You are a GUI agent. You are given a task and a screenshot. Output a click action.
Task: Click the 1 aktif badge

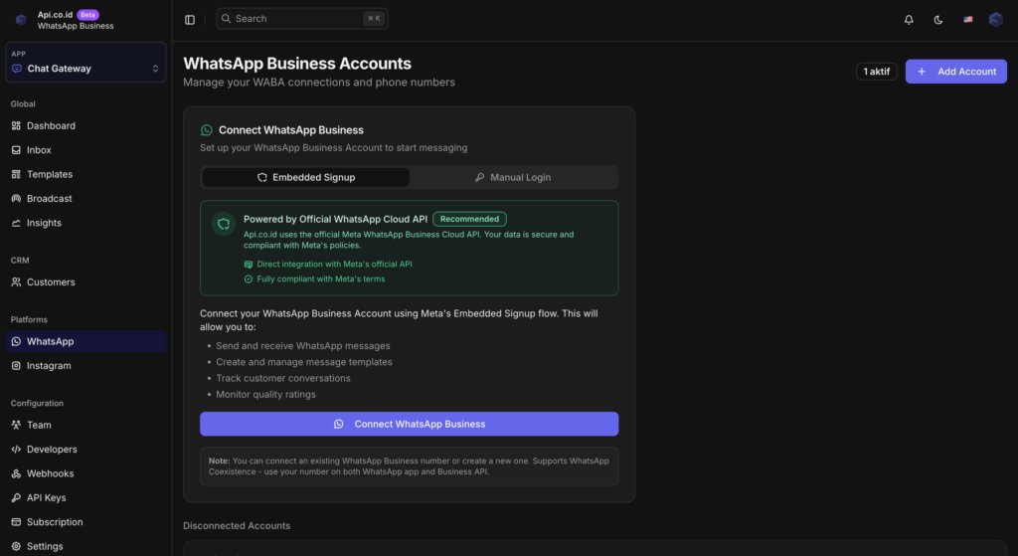tap(877, 72)
